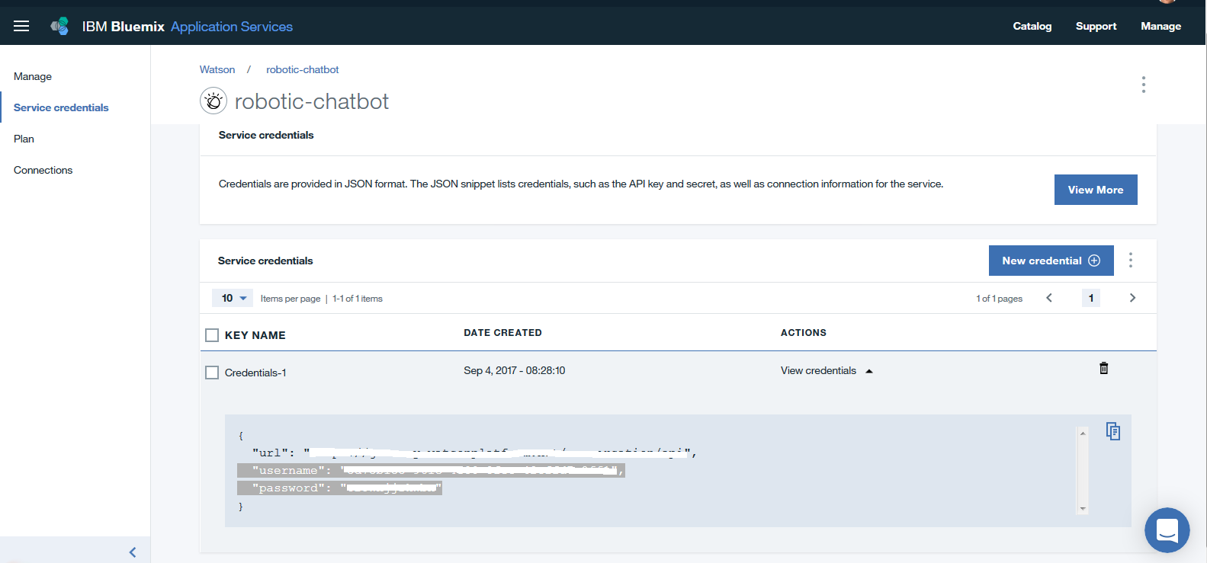
Task: Click the "username" line in JSON
Action: [x=431, y=471]
